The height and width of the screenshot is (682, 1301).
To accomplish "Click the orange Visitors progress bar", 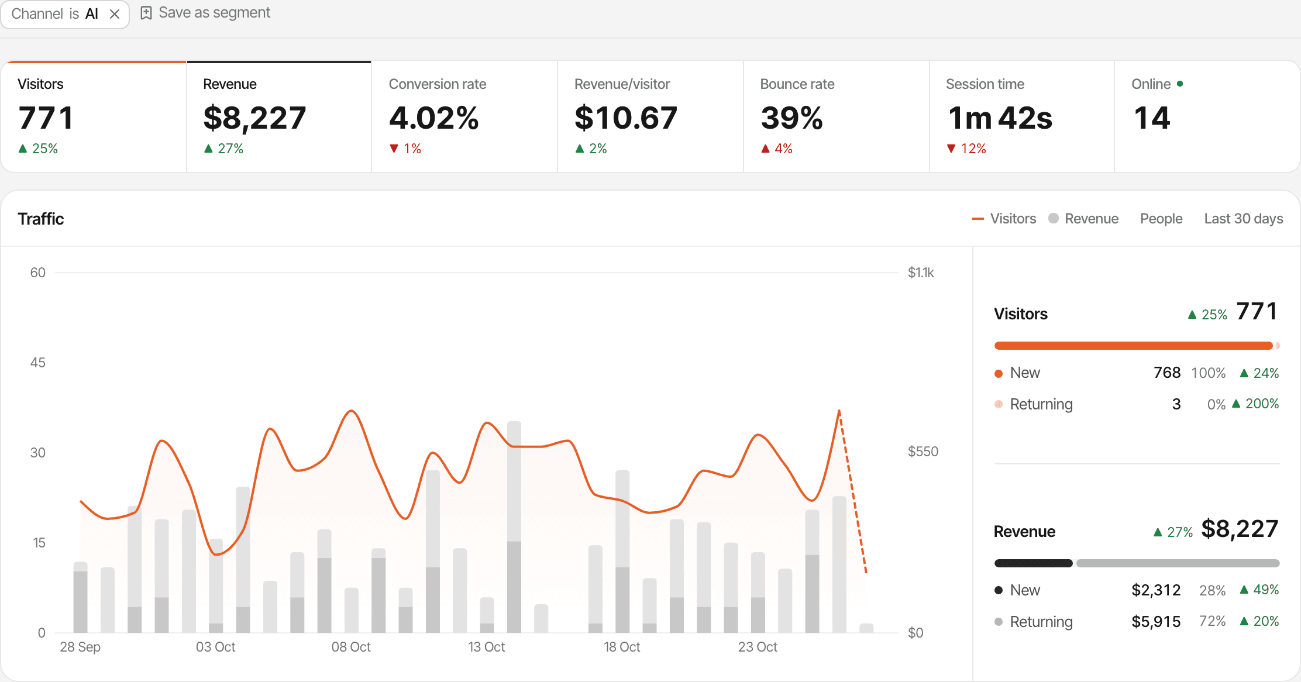I will click(x=1133, y=346).
